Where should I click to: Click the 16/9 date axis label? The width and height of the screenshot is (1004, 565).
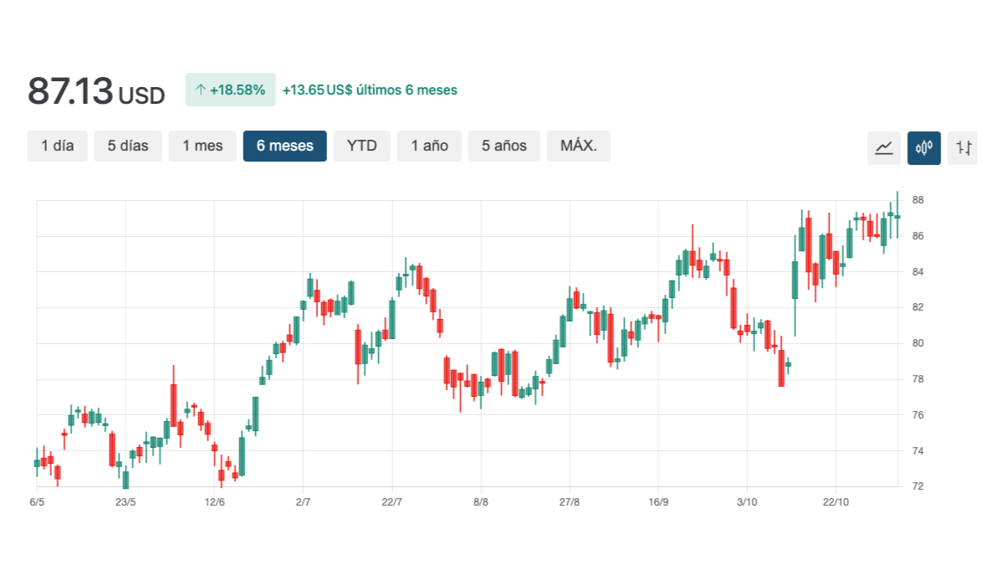point(658,502)
